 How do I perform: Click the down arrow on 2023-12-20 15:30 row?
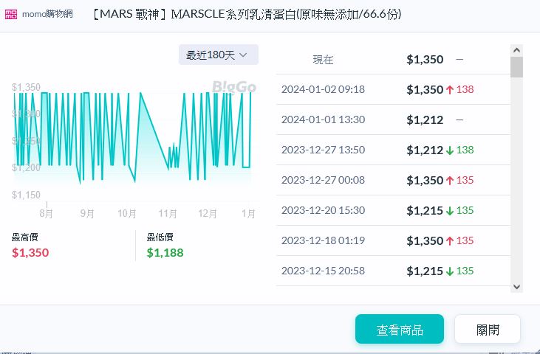coord(450,210)
